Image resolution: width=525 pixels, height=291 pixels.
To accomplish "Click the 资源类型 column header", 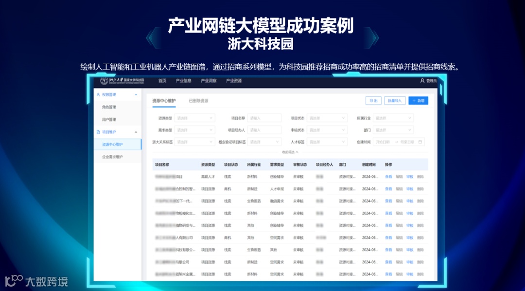I will pos(208,165).
